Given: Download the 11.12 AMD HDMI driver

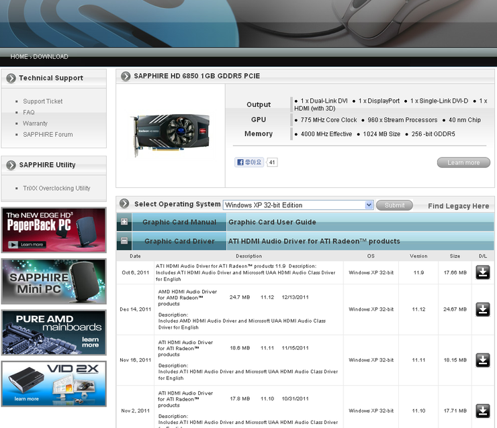Looking at the screenshot, I should (x=482, y=309).
